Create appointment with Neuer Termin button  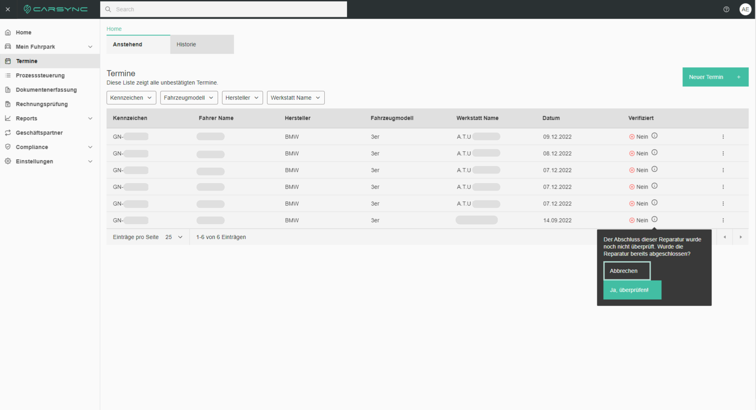coord(715,77)
